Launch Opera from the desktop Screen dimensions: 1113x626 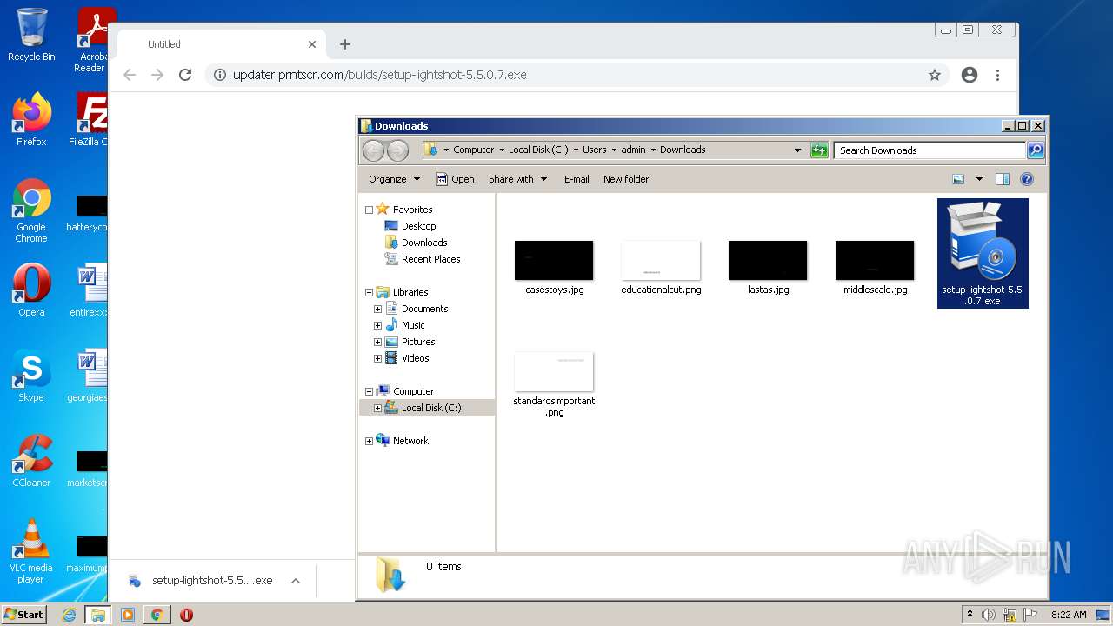pos(31,290)
